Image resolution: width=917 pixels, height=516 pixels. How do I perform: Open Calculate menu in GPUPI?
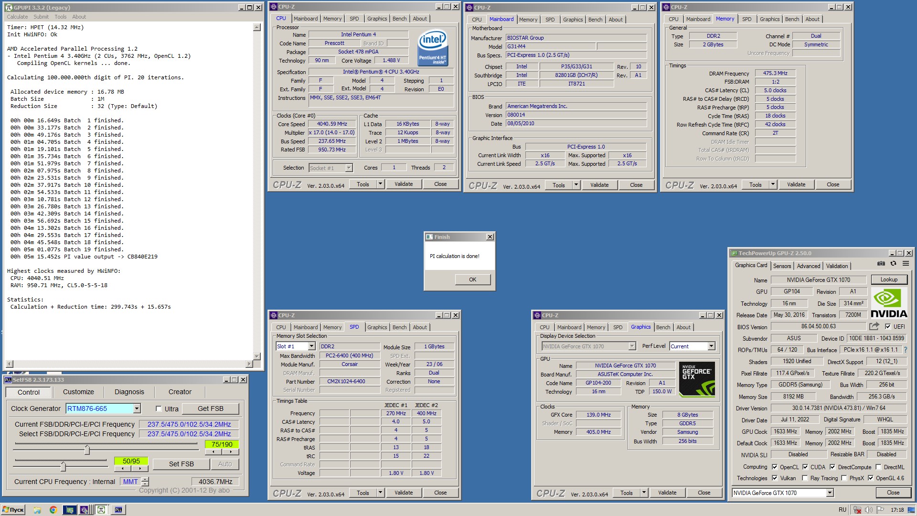[17, 17]
